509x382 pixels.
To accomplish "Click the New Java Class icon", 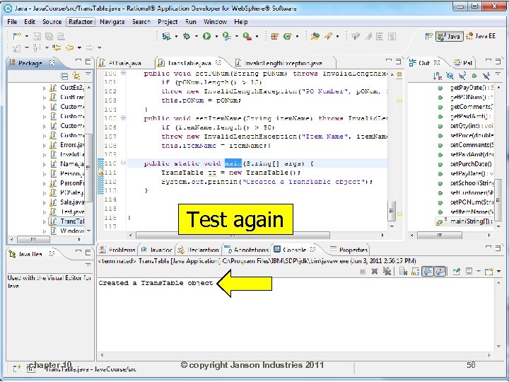I will tap(287, 36).
